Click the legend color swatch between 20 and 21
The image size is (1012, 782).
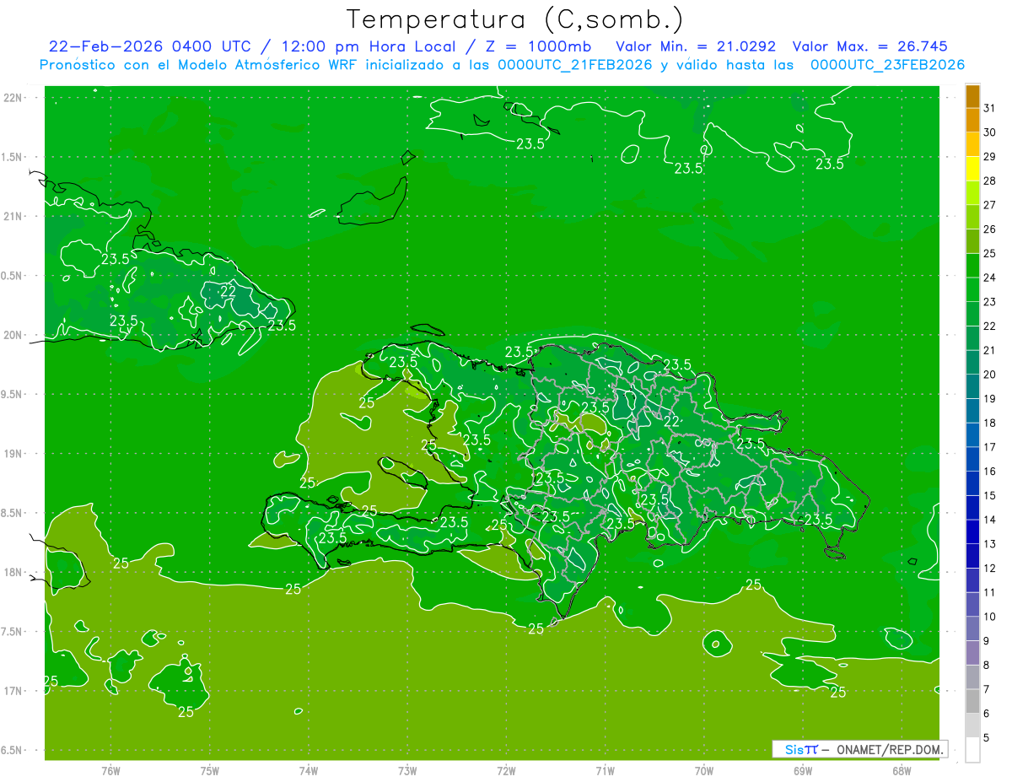point(972,363)
